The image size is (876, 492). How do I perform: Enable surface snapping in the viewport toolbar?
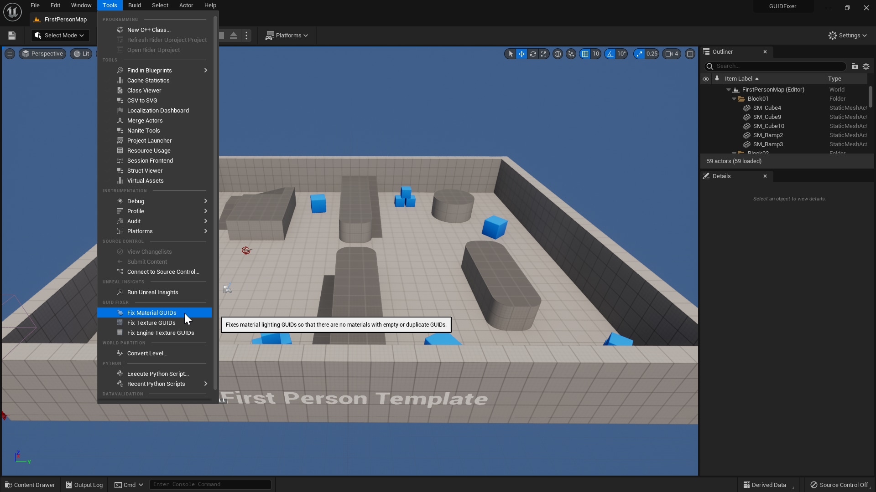click(x=571, y=54)
